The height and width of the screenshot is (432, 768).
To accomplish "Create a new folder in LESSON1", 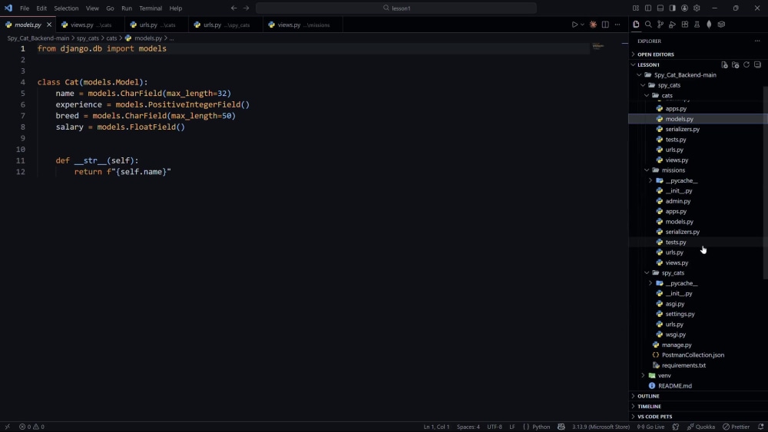I will coord(735,64).
